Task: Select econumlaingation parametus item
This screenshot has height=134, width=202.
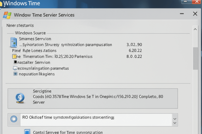Action: click(43, 68)
